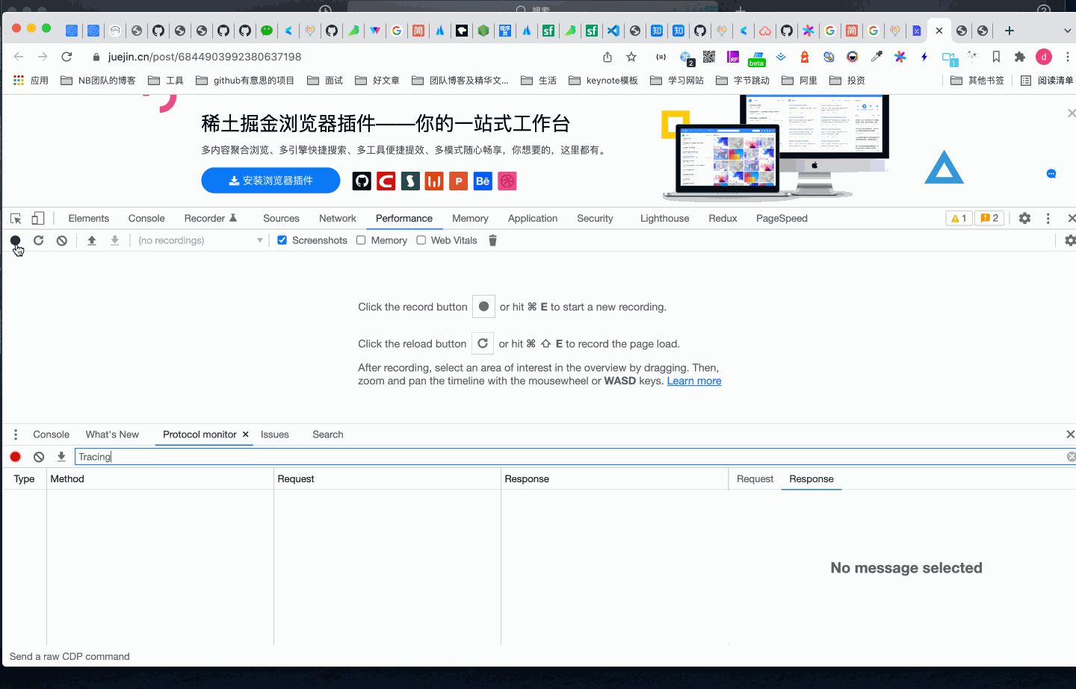Open Performance capture settings gear icon
This screenshot has width=1076, height=689.
point(1070,240)
